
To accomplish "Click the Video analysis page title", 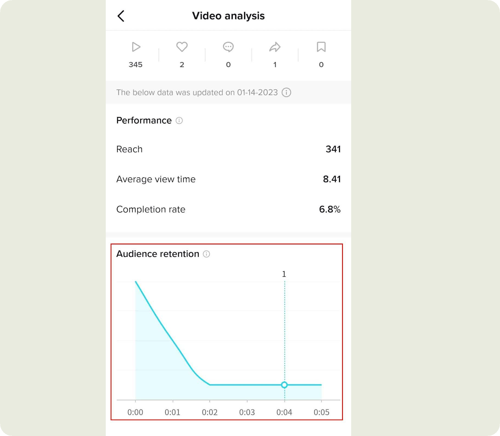I will coord(228,16).
